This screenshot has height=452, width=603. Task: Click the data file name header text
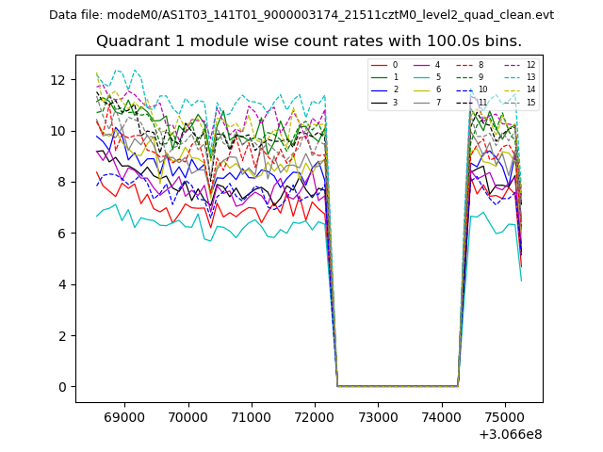coord(301,15)
